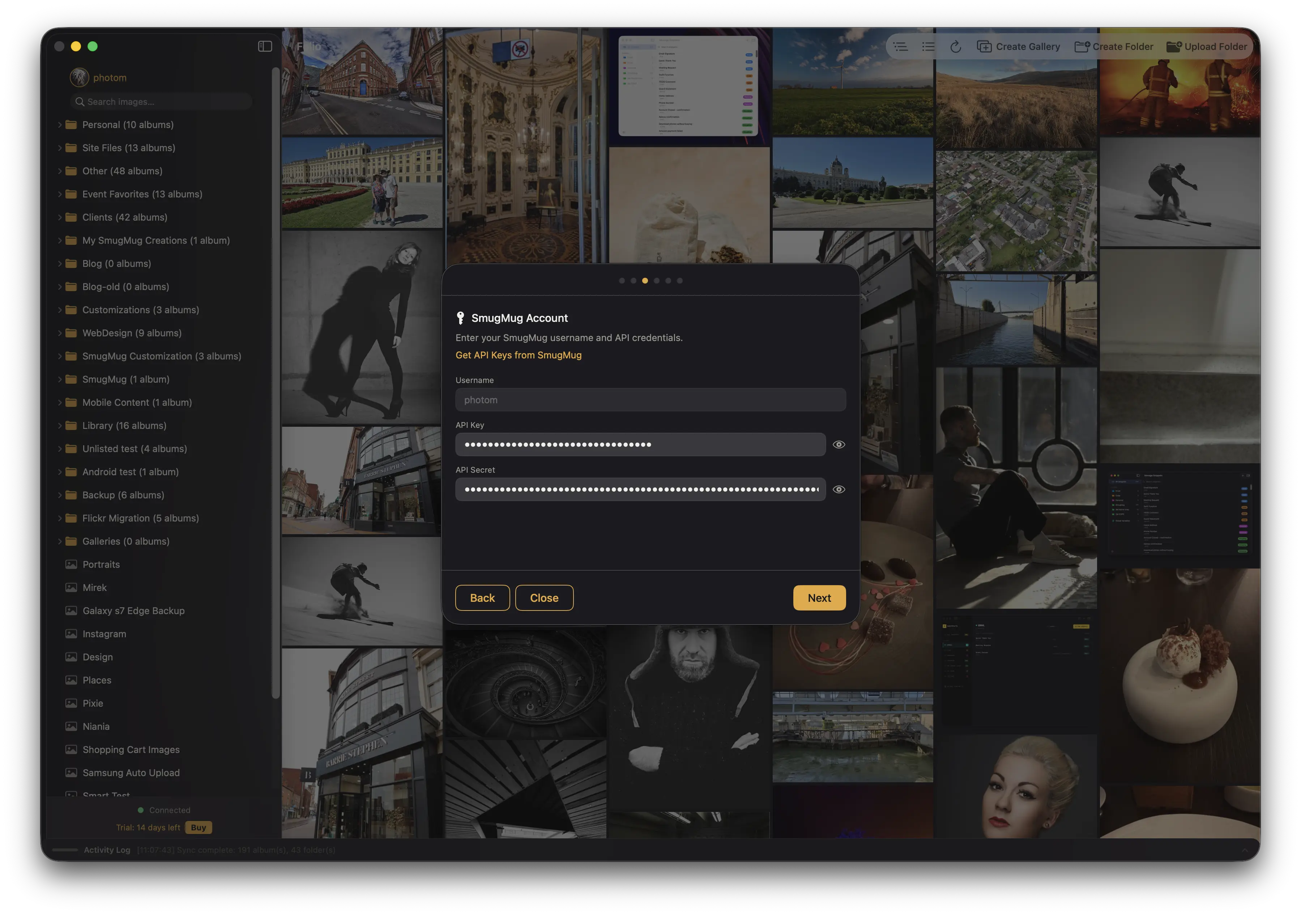Click the Create Gallery toolbar icon
The image size is (1301, 915).
[x=984, y=47]
